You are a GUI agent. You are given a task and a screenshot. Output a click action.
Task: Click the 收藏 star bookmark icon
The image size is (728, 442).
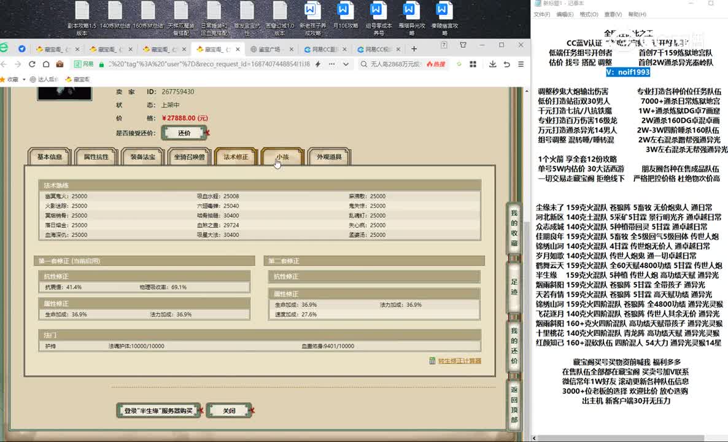click(x=3, y=79)
